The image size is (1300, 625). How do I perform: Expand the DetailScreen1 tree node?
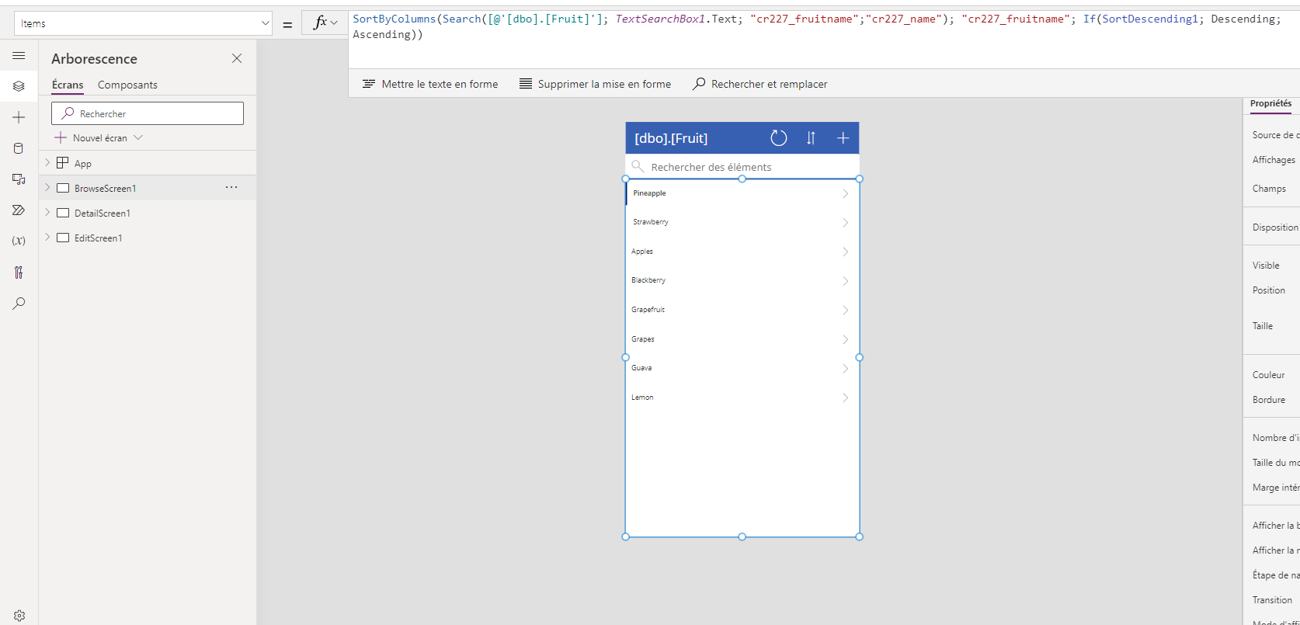47,212
